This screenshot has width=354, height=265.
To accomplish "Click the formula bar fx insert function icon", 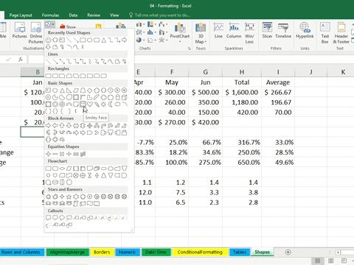I will [x=21, y=59].
